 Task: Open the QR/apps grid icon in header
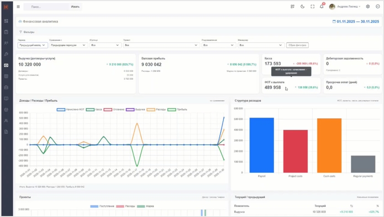[x=293, y=7]
